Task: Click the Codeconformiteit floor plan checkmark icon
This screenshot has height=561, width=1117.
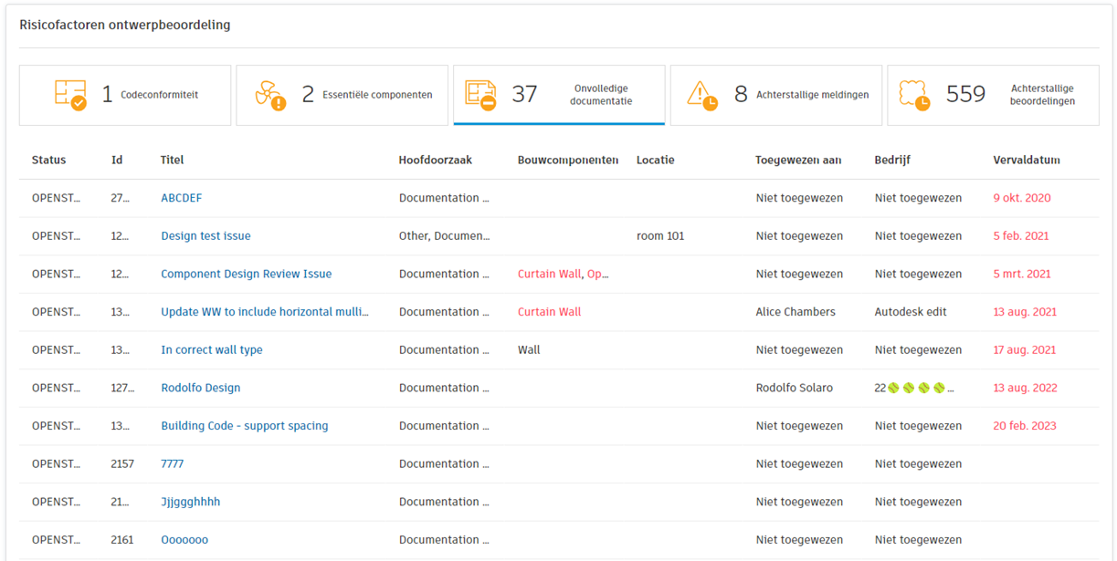Action: 70,95
